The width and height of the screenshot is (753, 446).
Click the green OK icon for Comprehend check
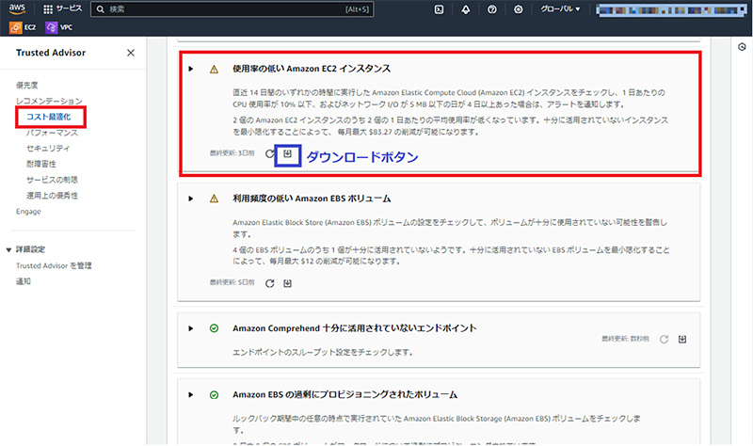pyautogui.click(x=215, y=328)
